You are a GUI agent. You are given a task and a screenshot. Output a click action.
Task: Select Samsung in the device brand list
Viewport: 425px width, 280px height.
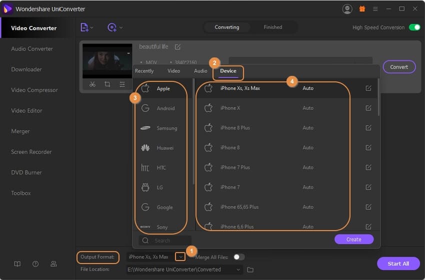162,128
